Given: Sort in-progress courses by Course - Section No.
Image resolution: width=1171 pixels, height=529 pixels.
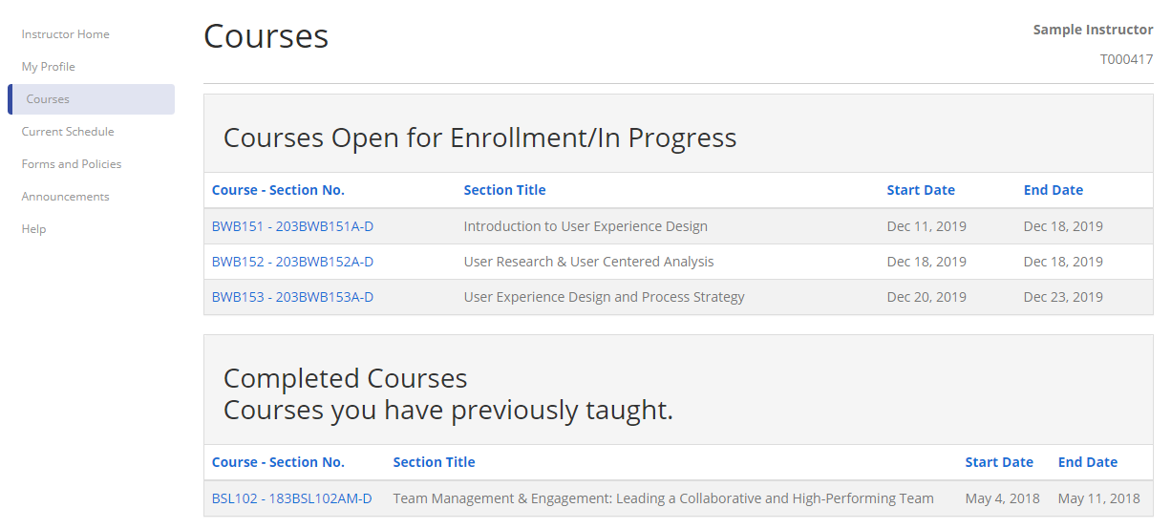Looking at the screenshot, I should click(278, 190).
